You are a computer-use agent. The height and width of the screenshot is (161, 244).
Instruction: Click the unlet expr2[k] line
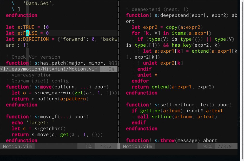click(x=163, y=63)
